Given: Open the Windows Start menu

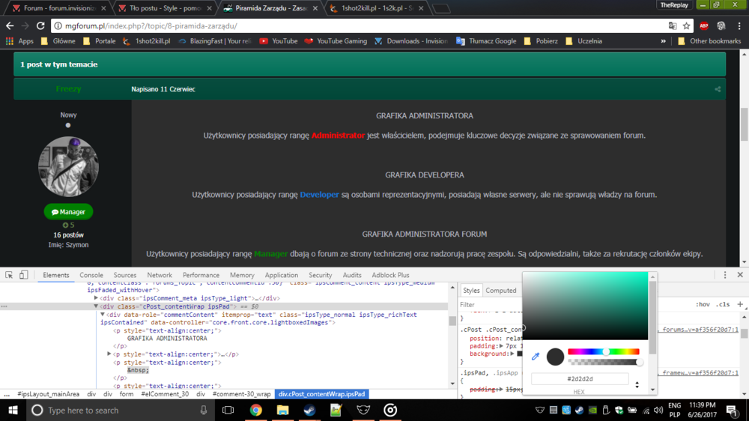Looking at the screenshot, I should click(13, 410).
